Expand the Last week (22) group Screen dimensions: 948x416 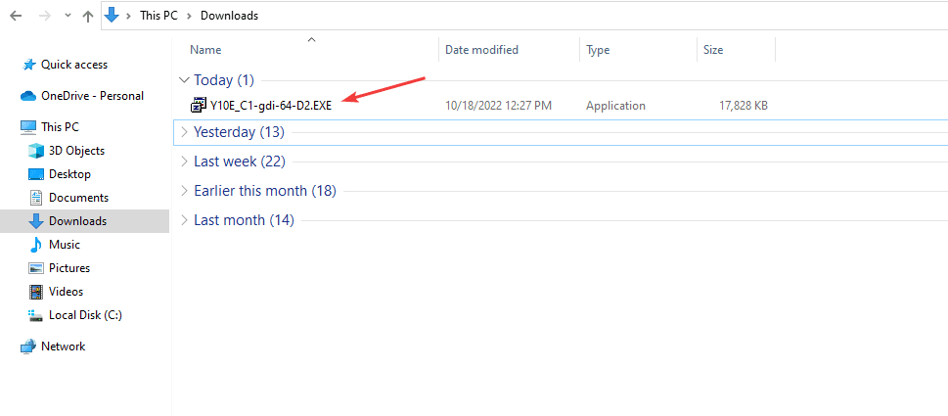point(184,162)
